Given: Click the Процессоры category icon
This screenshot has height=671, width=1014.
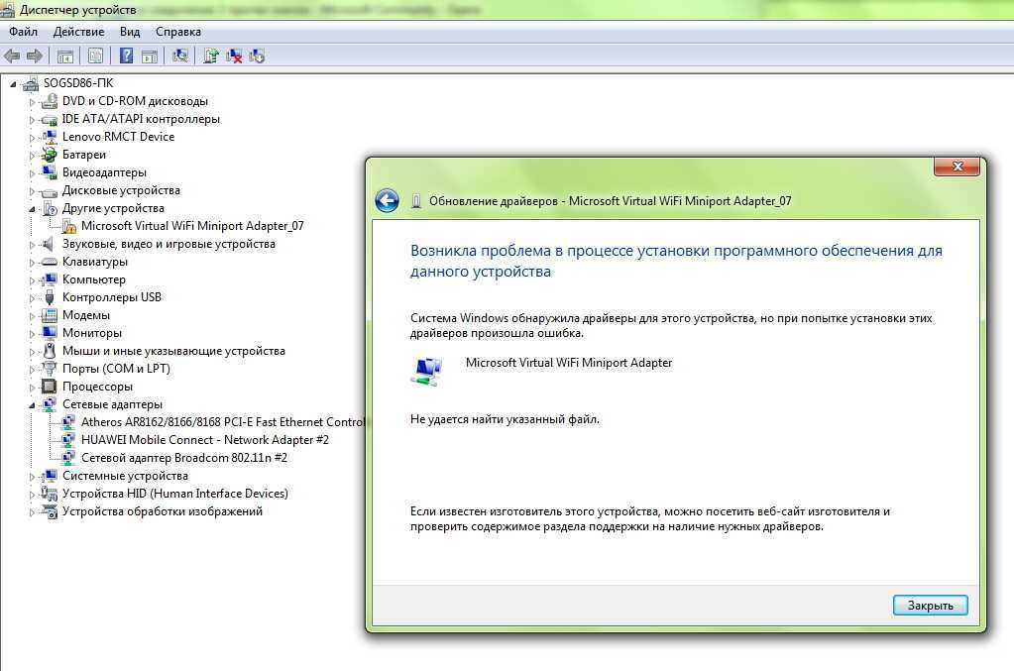Looking at the screenshot, I should pos(50,387).
